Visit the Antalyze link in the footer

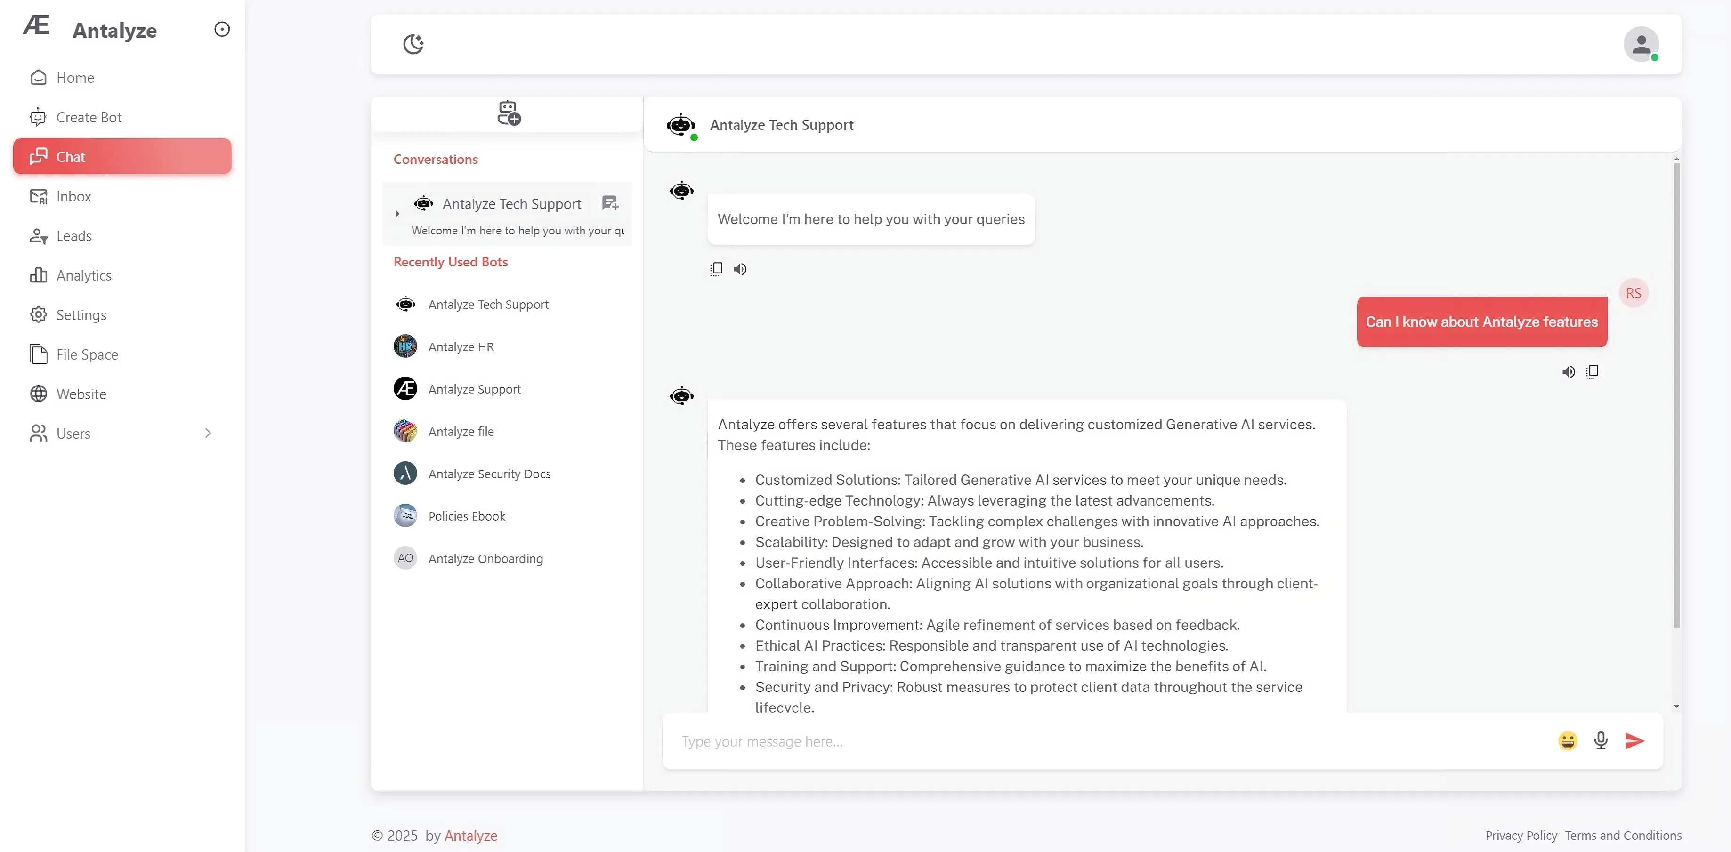tap(471, 835)
